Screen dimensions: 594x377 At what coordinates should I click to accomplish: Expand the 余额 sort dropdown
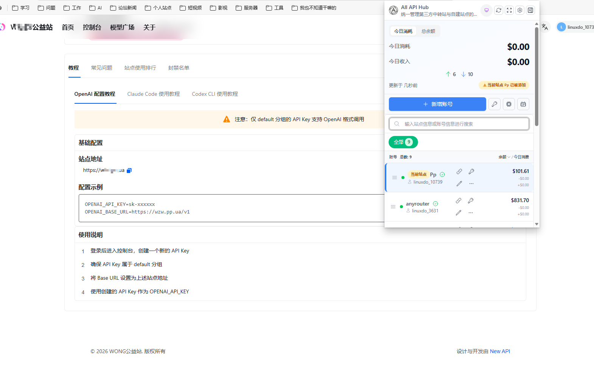coord(504,157)
